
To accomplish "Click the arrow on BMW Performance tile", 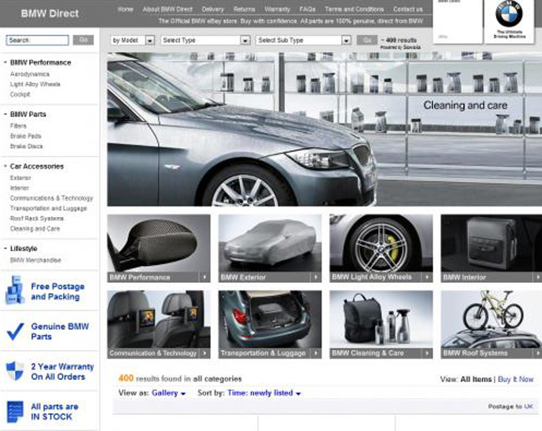I will pyautogui.click(x=205, y=277).
